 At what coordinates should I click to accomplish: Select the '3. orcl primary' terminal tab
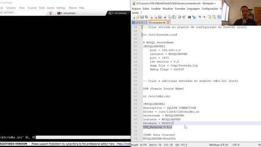(118, 13)
